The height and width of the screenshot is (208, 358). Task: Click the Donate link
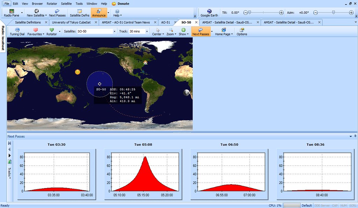123,3
